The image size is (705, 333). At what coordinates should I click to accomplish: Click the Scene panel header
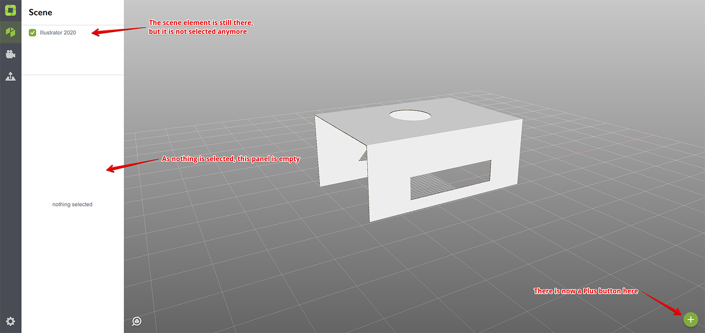tap(40, 12)
